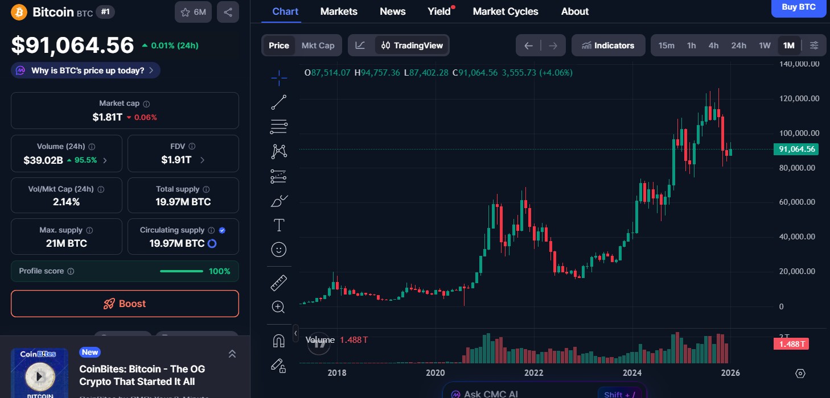Select the 1W timeframe option

(x=765, y=45)
